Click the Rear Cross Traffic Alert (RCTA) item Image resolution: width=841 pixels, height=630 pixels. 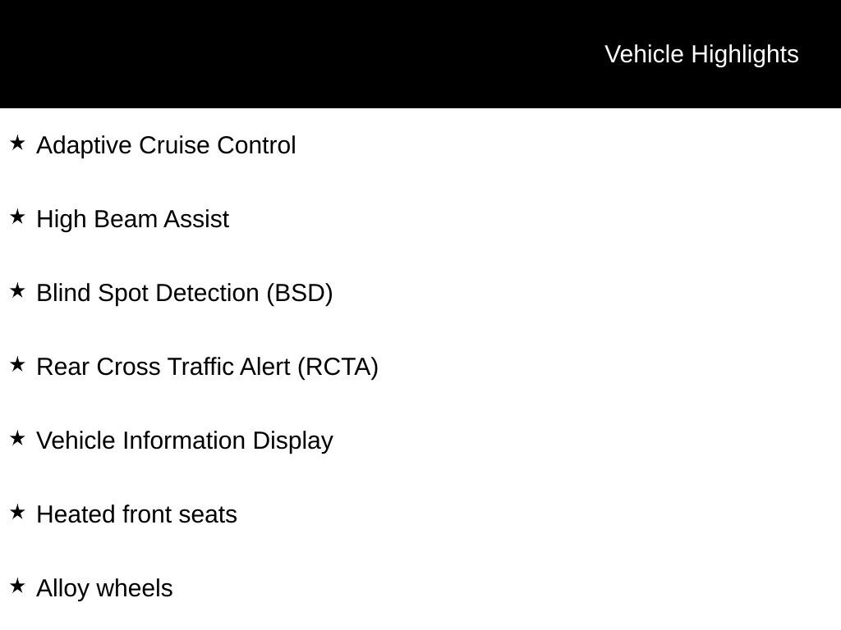[207, 367]
